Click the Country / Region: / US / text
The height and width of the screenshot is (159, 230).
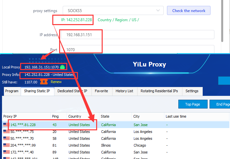(x=118, y=20)
